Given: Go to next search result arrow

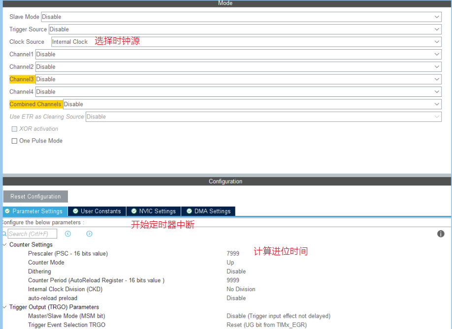Looking at the screenshot, I should click(89, 234).
